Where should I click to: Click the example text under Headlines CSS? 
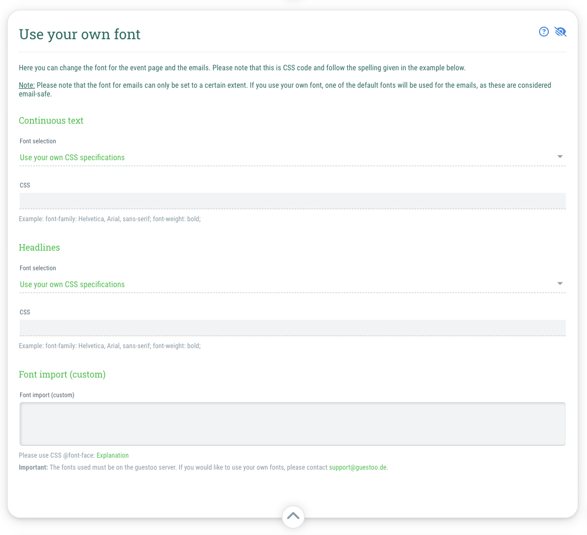pos(110,346)
